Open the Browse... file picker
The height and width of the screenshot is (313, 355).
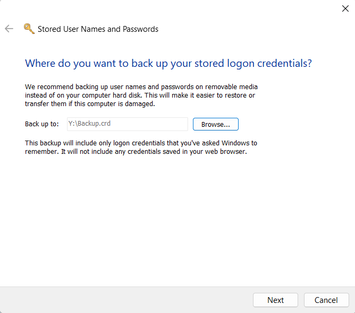click(216, 124)
